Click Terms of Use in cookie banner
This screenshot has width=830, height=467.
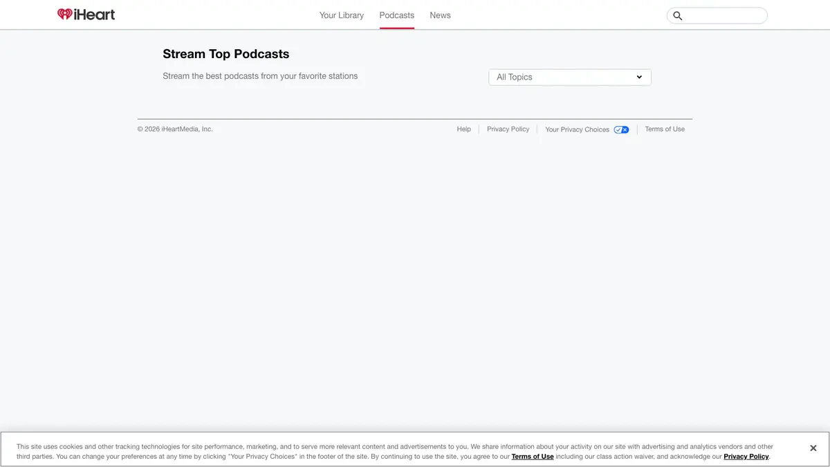(533, 457)
